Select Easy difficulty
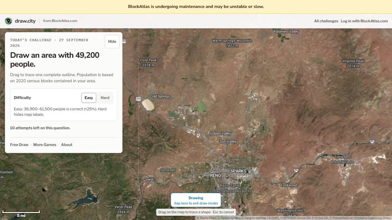Viewport: 392px width, 220px height. (x=89, y=98)
